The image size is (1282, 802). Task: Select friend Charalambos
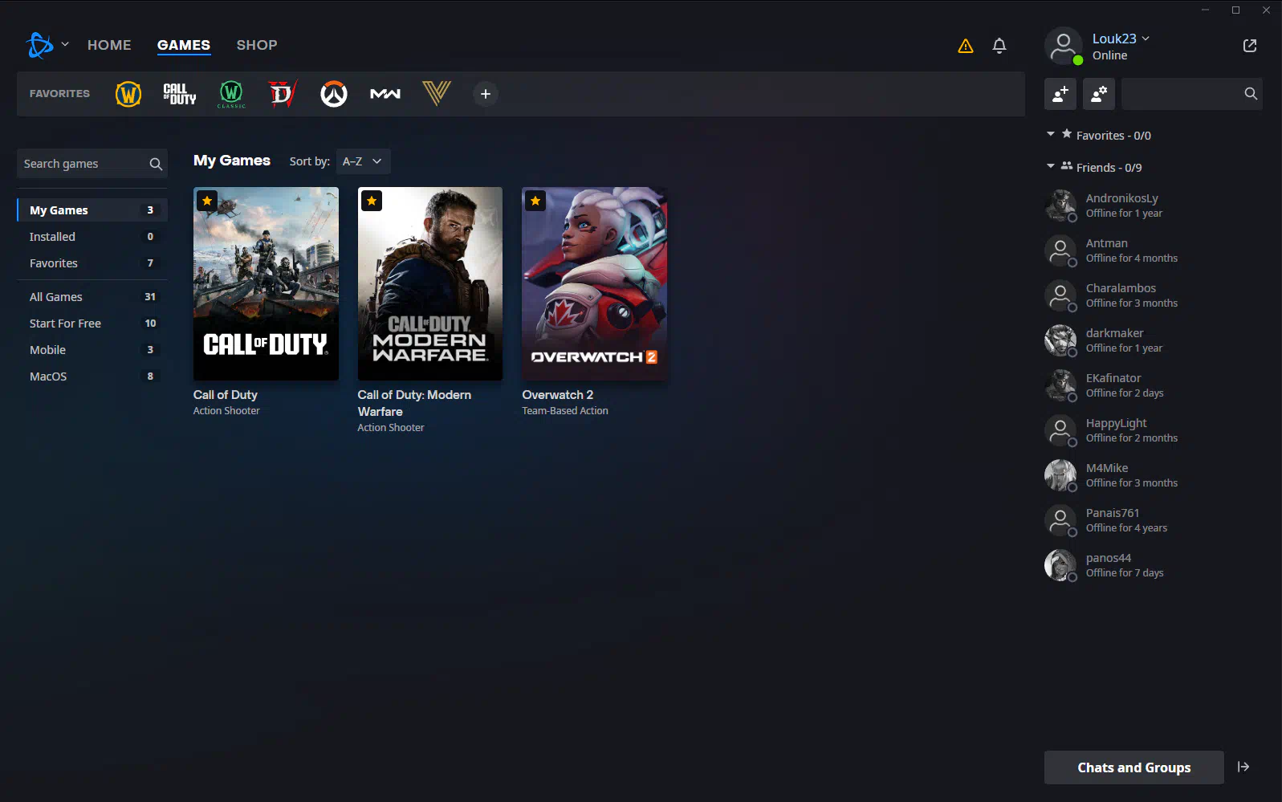pyautogui.click(x=1153, y=295)
